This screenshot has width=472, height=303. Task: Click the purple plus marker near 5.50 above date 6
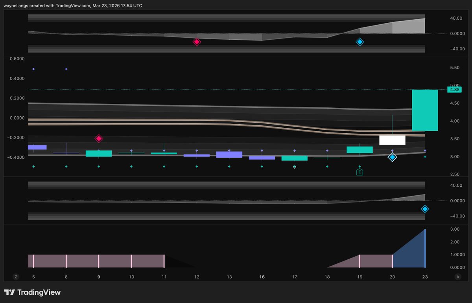[x=66, y=69]
